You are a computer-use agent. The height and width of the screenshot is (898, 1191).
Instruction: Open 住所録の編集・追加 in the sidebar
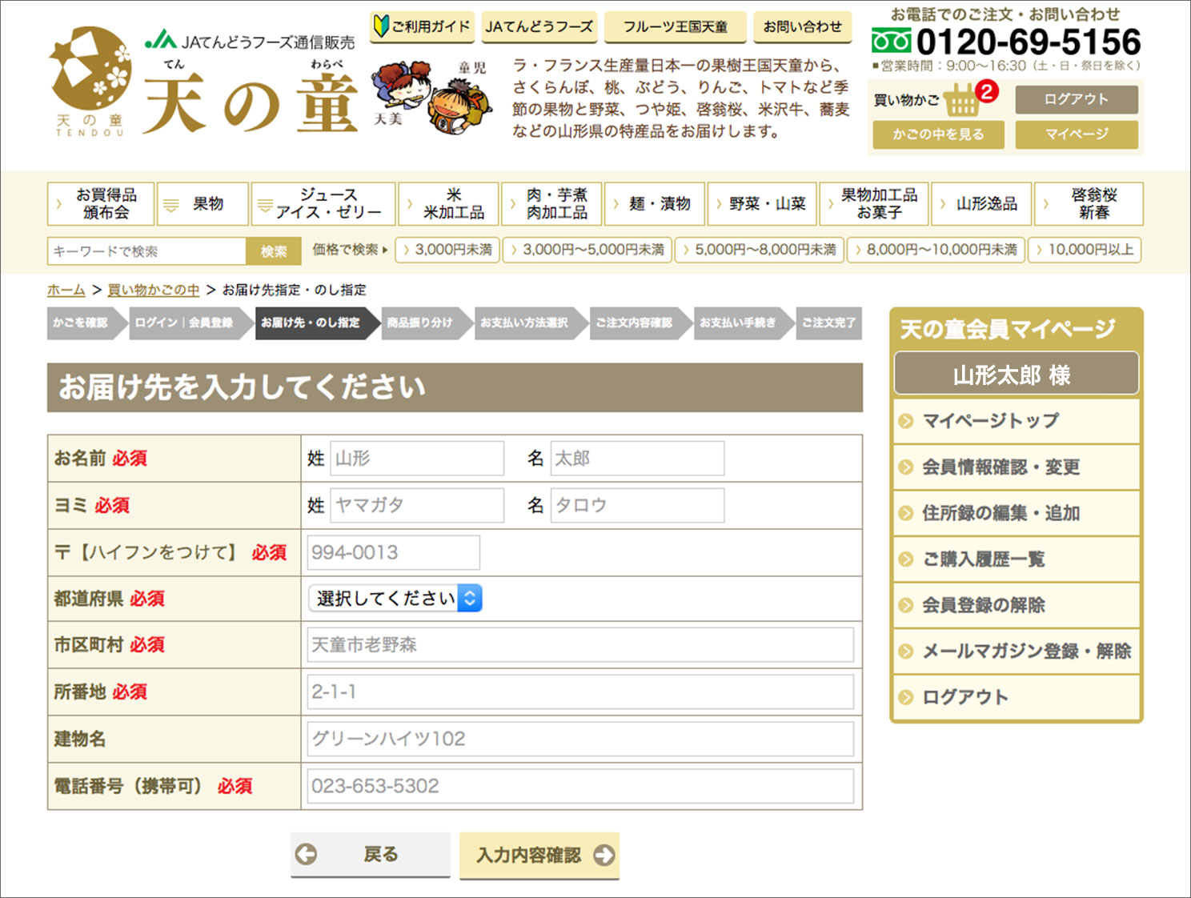[1001, 513]
